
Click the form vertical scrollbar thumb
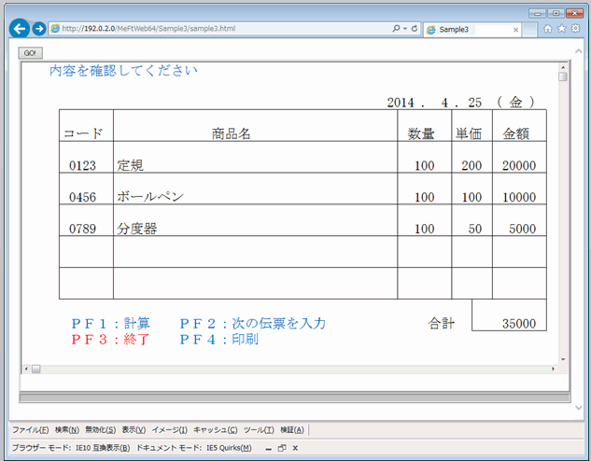[x=563, y=77]
